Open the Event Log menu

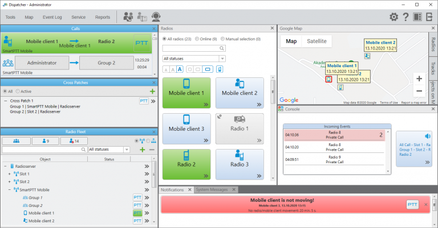[x=52, y=17]
